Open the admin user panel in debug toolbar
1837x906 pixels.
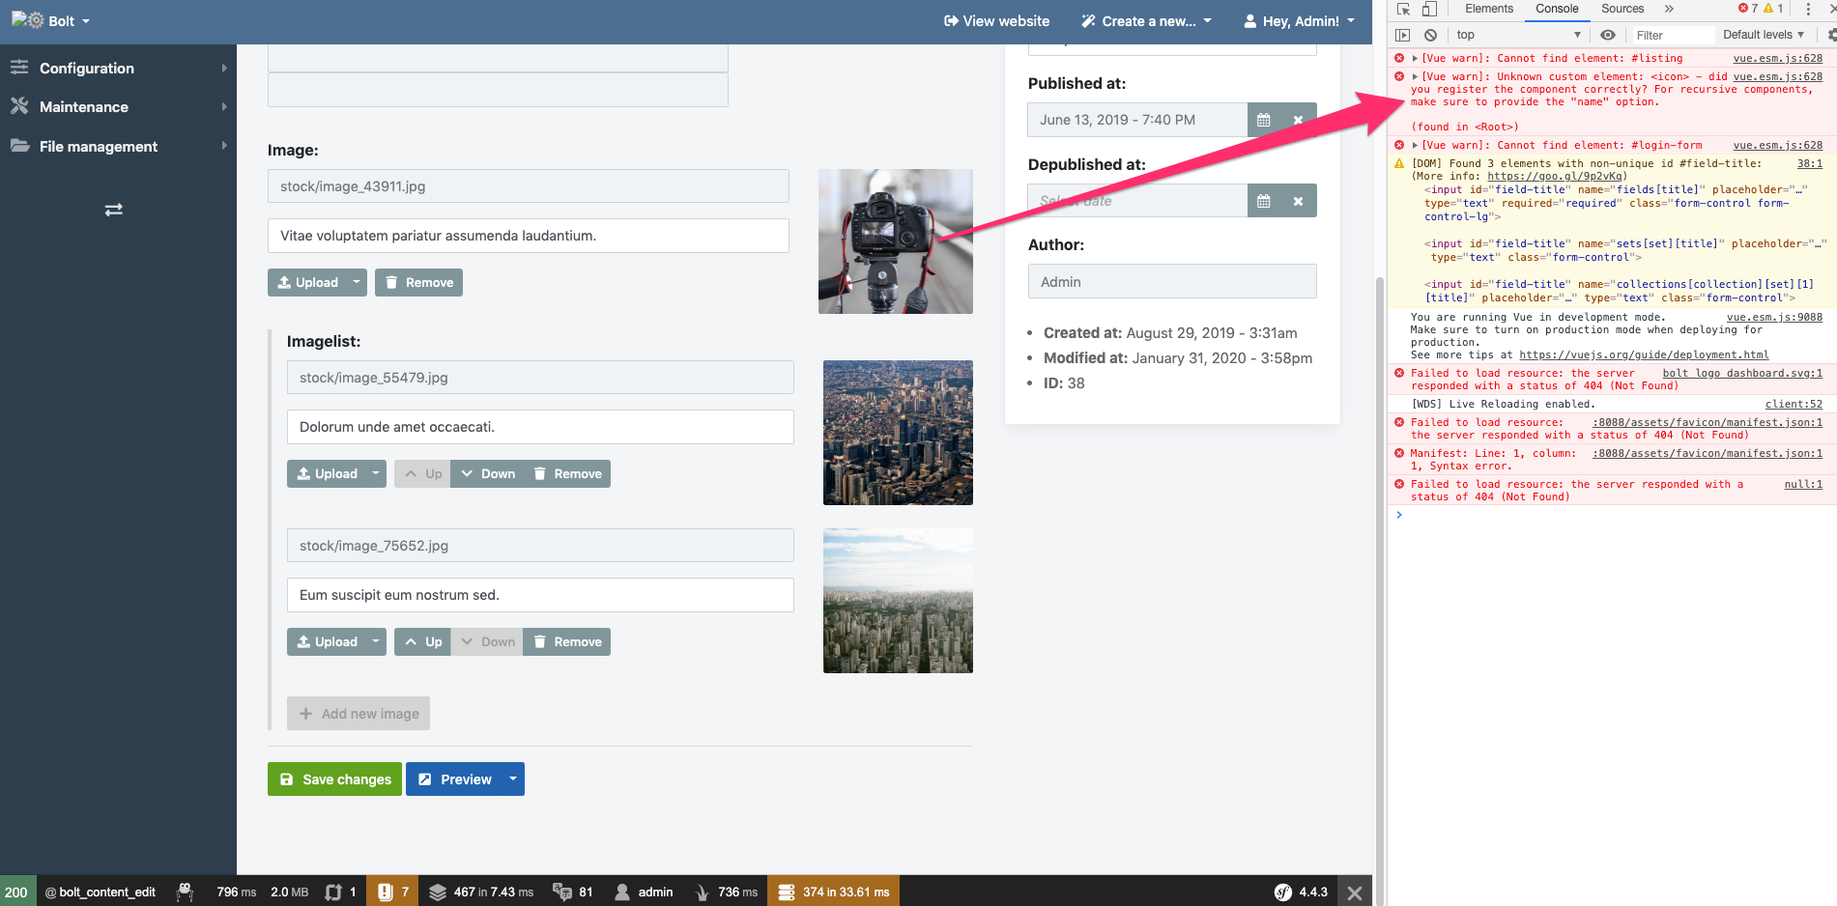644,892
